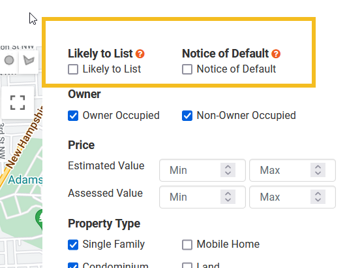The width and height of the screenshot is (347, 268).
Task: Click the Assessed Value Max stepper arrows
Action: (318, 197)
